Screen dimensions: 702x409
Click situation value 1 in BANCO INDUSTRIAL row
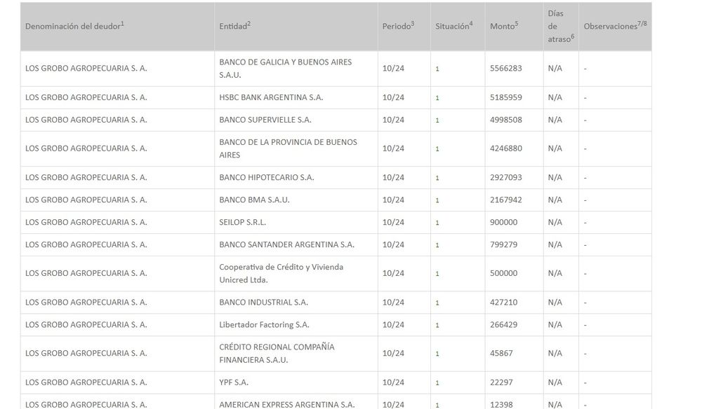(x=437, y=303)
